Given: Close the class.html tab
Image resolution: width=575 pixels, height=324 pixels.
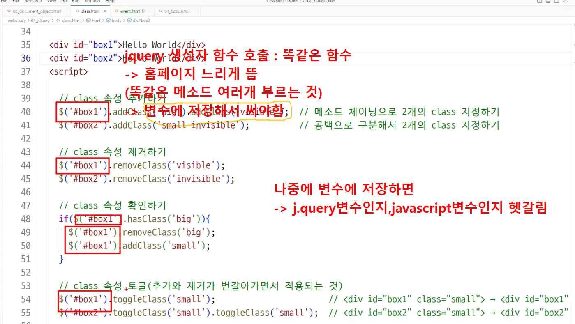Looking at the screenshot, I should [105, 11].
